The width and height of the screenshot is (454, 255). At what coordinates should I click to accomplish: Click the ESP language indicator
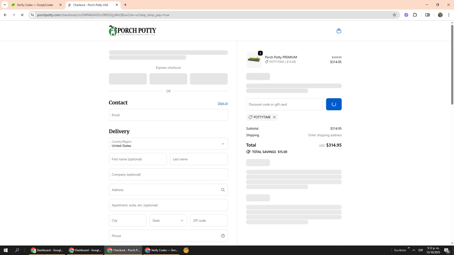pos(421,250)
